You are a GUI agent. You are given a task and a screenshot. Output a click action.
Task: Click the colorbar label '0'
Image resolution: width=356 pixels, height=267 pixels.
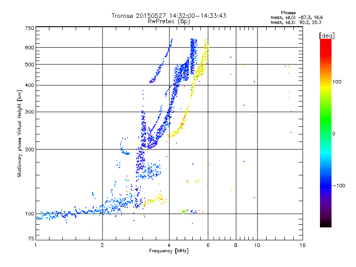coord(333,134)
